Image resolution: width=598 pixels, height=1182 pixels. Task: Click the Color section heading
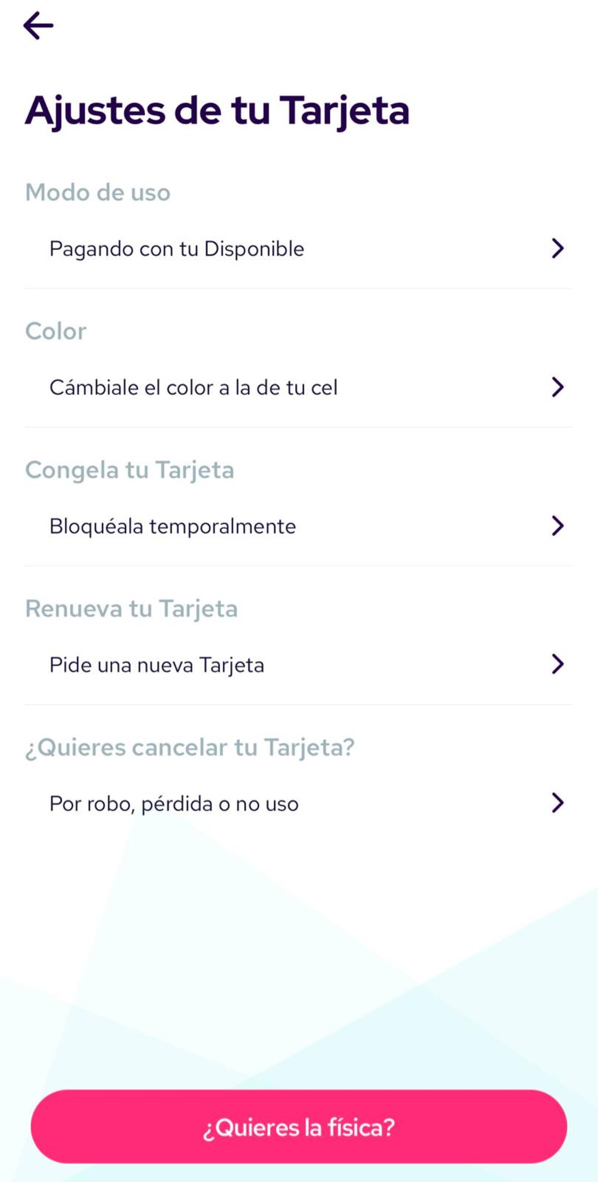[56, 331]
